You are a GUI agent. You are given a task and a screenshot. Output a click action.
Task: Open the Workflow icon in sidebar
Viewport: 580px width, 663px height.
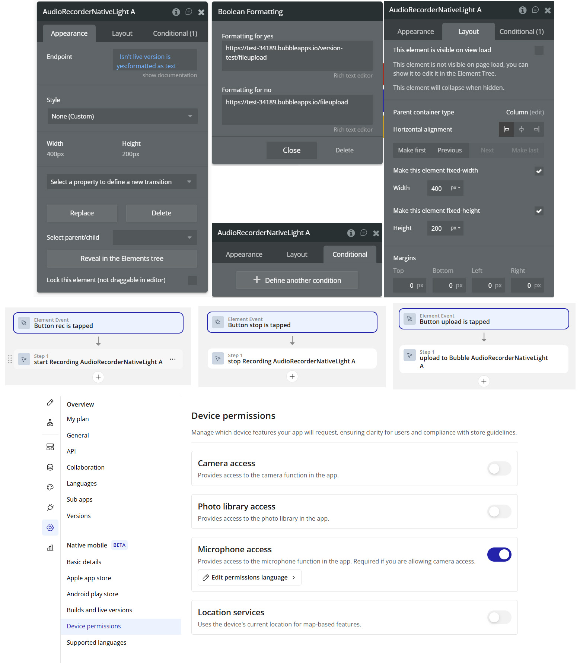[50, 423]
